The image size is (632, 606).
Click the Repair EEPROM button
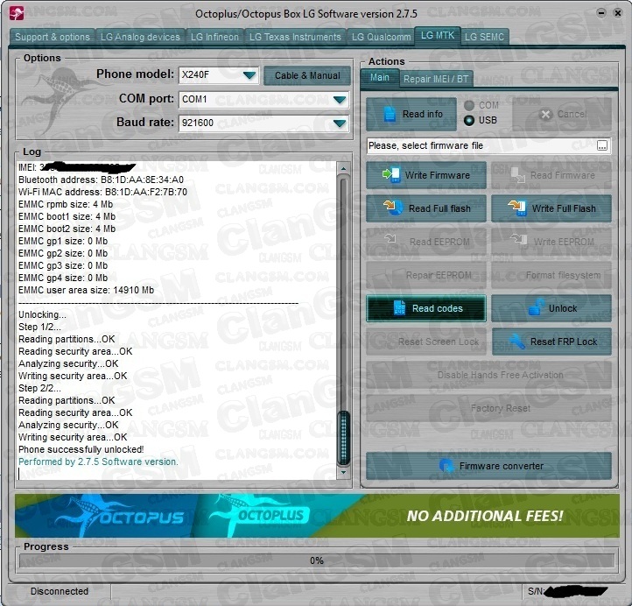426,275
